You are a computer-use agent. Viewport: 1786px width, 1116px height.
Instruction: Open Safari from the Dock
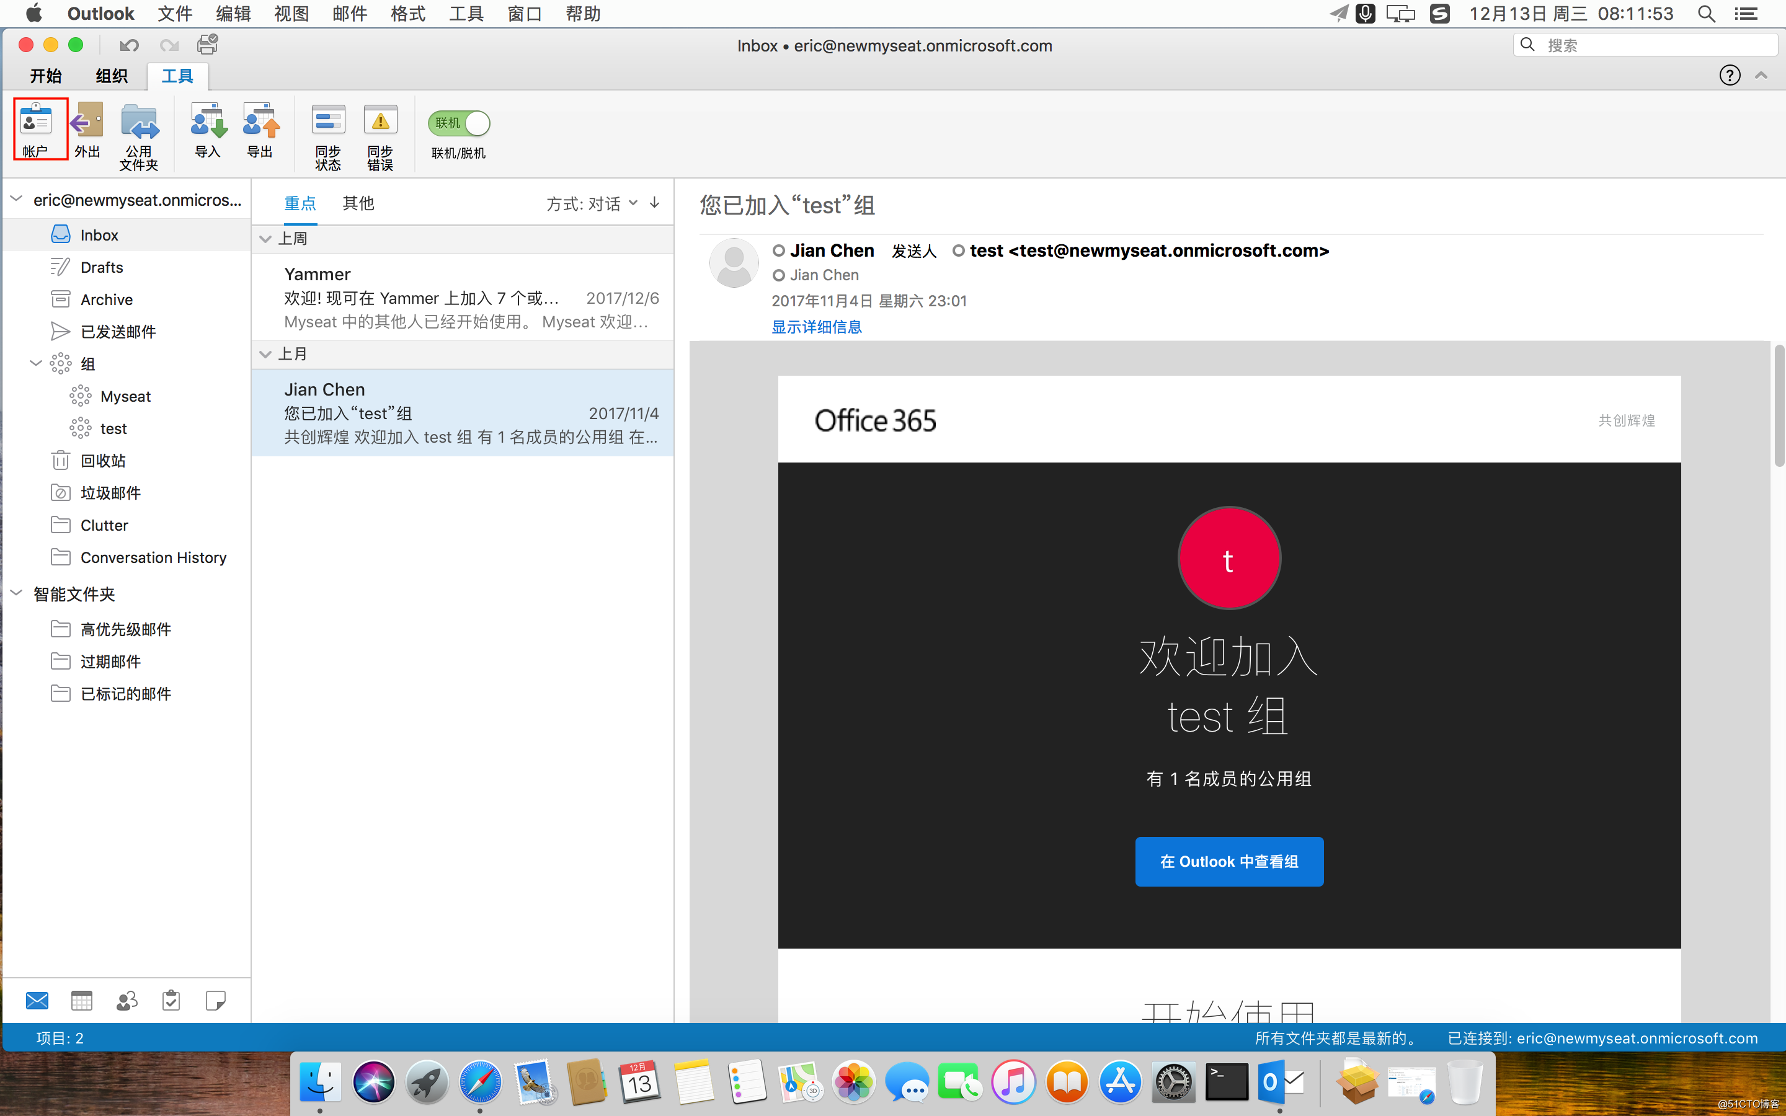point(480,1082)
